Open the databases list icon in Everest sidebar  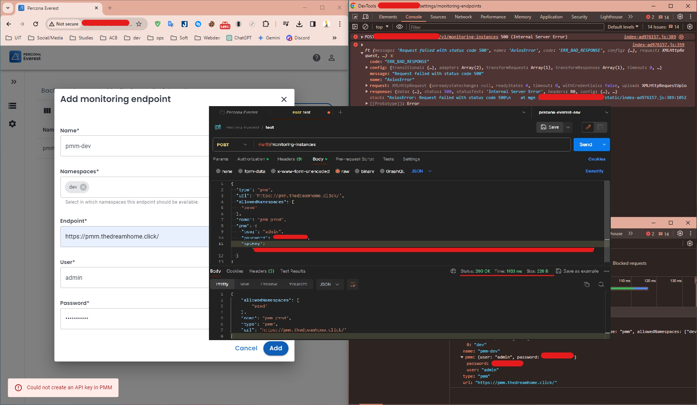click(x=12, y=106)
